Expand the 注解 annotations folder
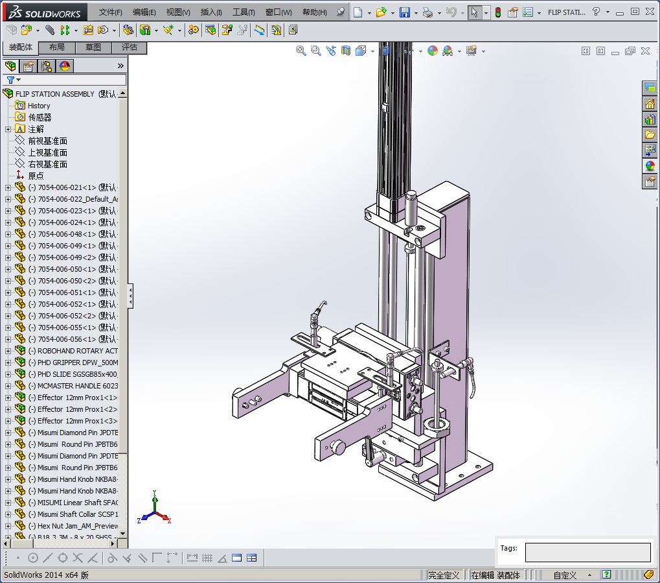660x583 pixels. pyautogui.click(x=8, y=129)
